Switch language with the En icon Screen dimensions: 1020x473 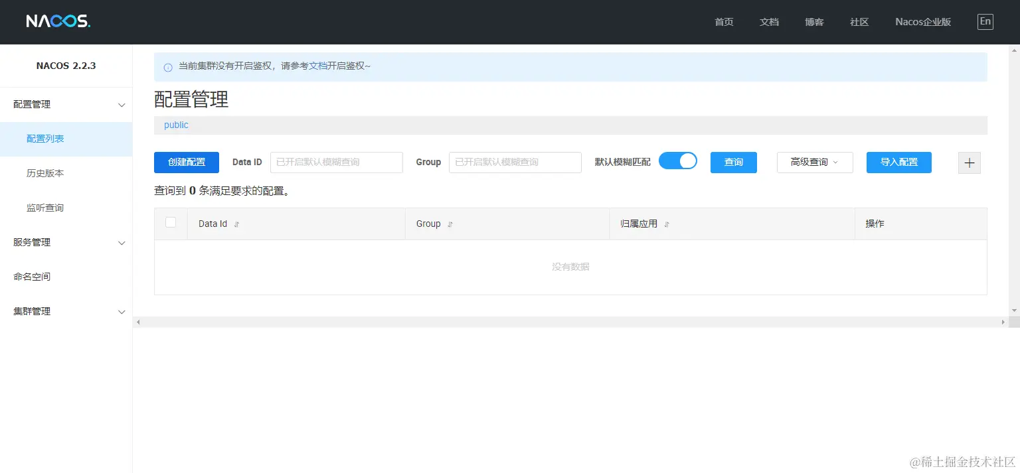coord(985,21)
